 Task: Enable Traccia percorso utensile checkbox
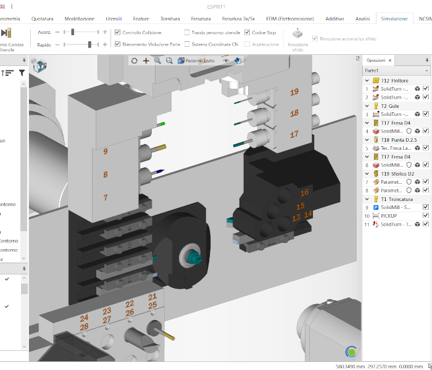coord(187,32)
